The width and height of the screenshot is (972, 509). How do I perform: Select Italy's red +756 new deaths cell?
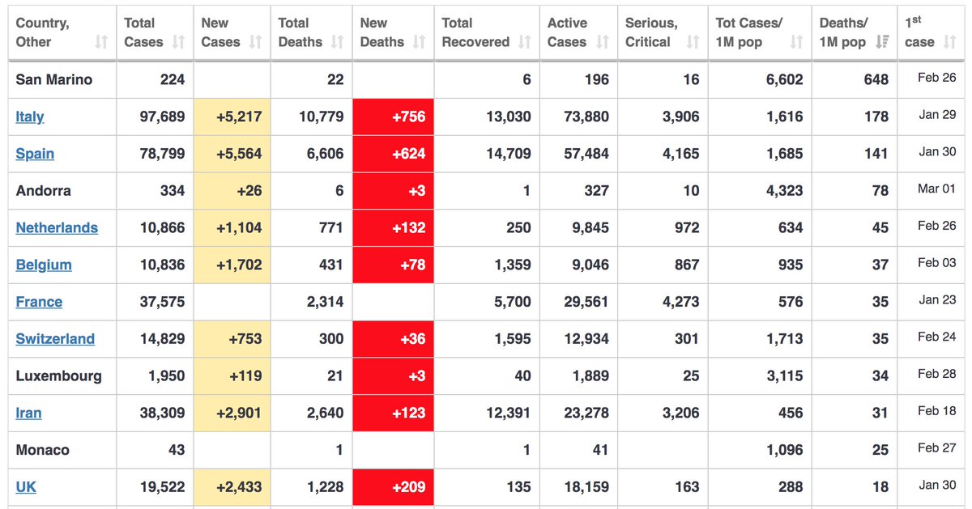pos(393,117)
